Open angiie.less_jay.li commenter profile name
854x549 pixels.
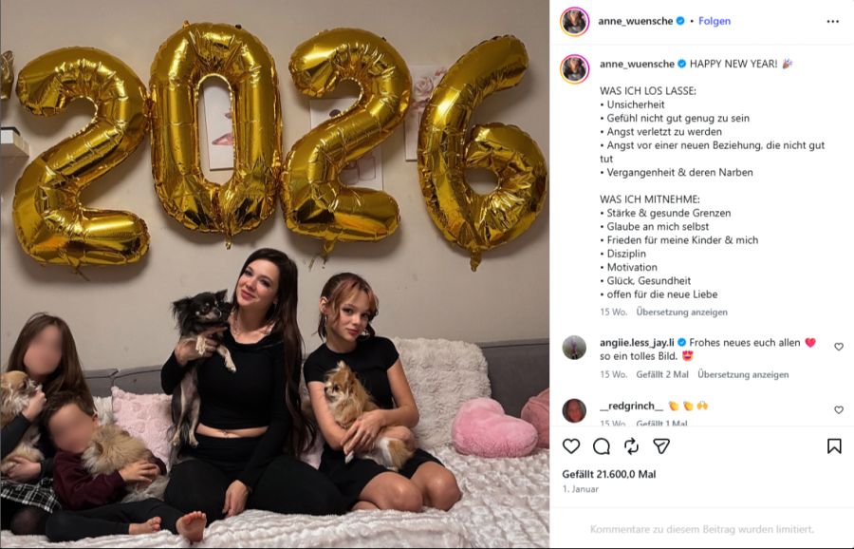(x=637, y=343)
